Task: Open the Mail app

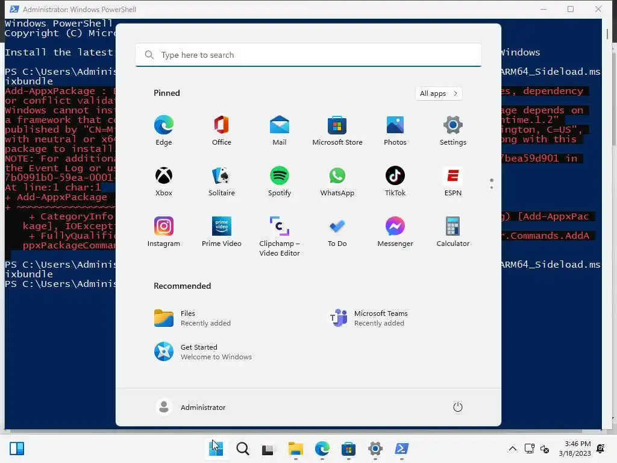Action: [x=280, y=131]
